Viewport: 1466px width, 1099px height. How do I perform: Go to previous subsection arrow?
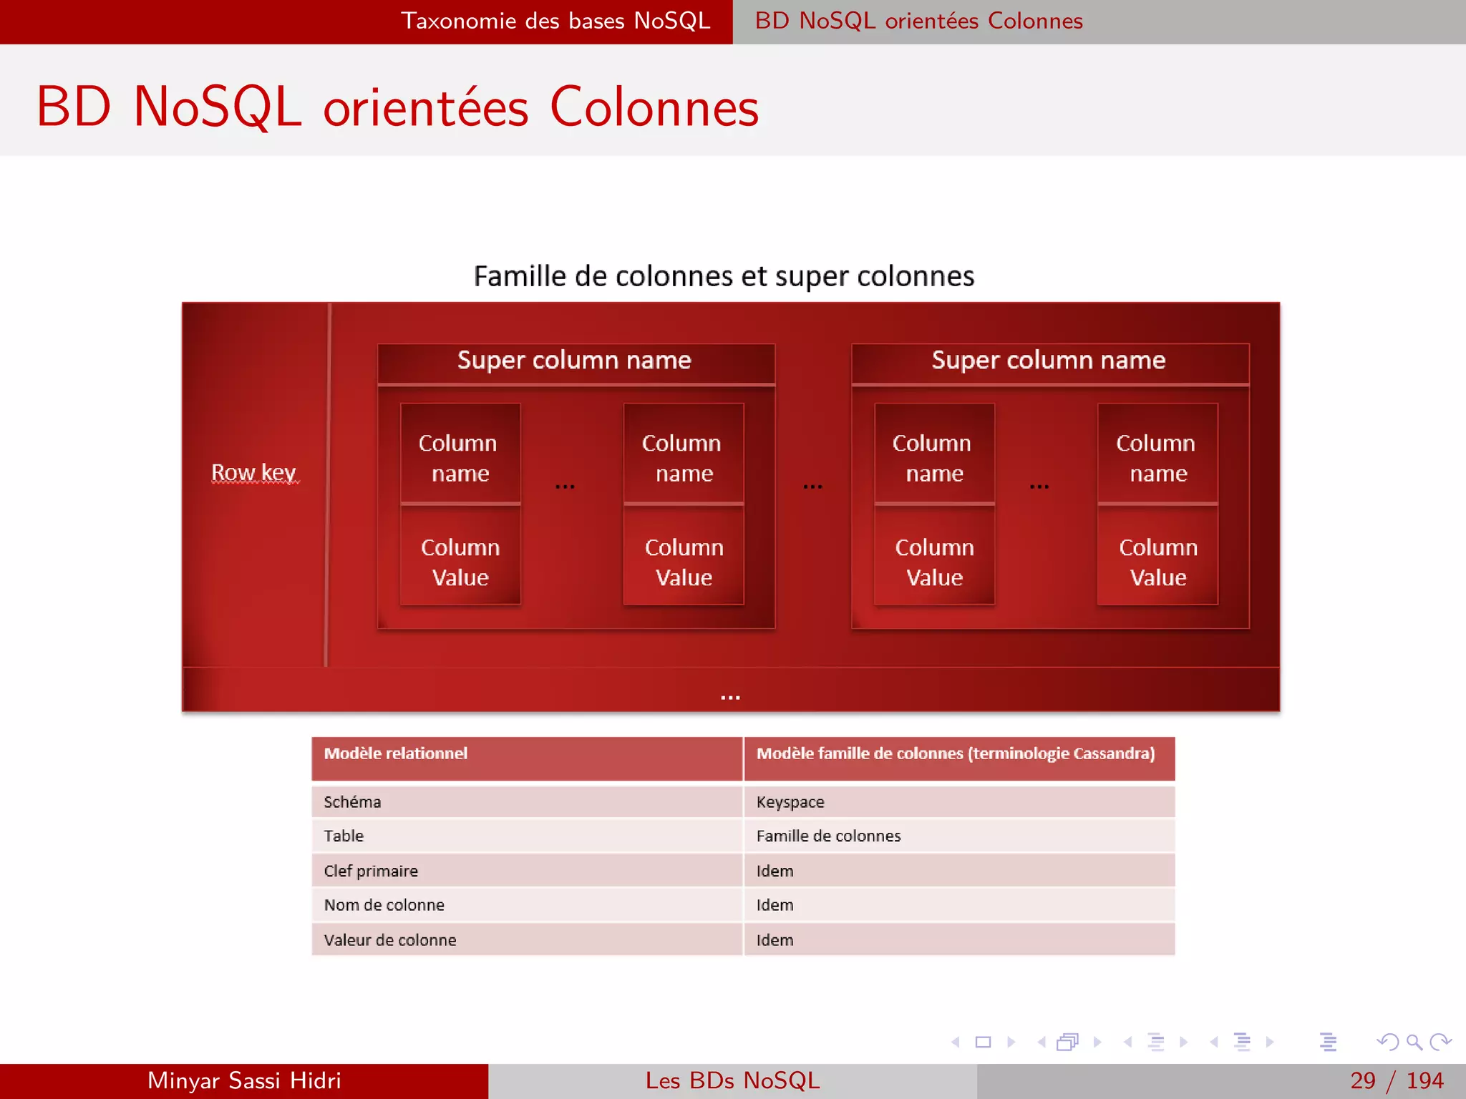(1127, 1042)
